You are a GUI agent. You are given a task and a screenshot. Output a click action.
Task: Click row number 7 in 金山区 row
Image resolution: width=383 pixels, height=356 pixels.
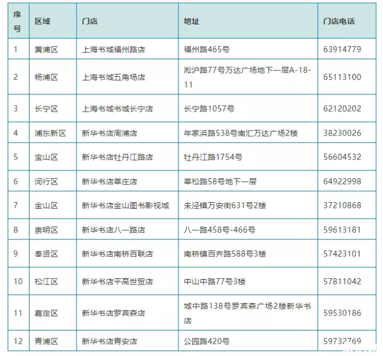16,205
